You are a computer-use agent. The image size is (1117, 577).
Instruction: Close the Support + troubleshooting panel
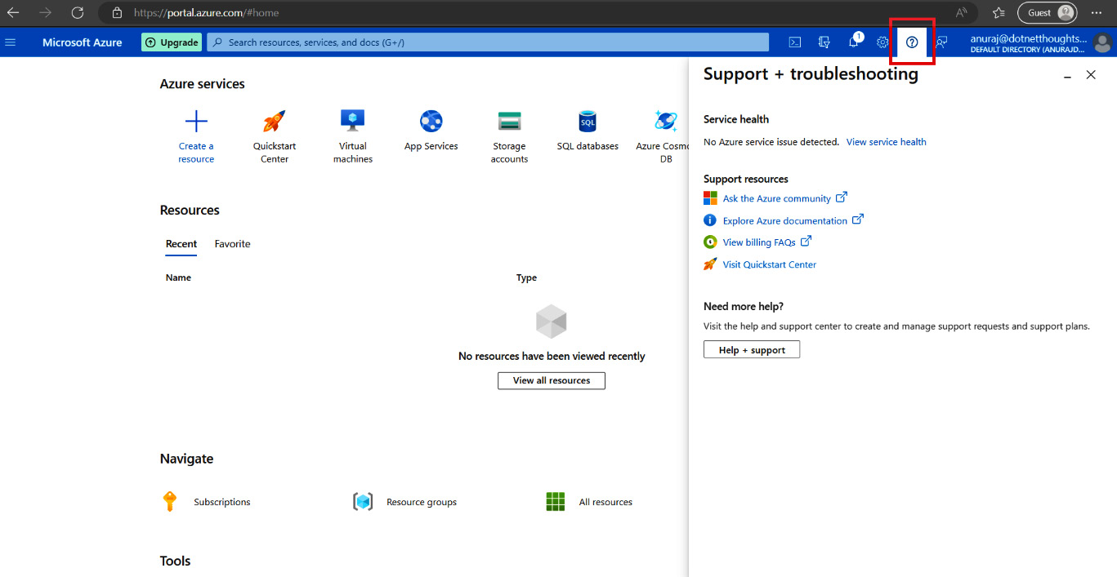click(1091, 74)
